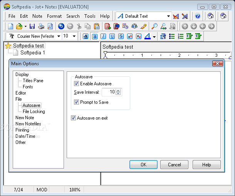
Task: Click the Move note right arrow
Action: [x=211, y=26]
